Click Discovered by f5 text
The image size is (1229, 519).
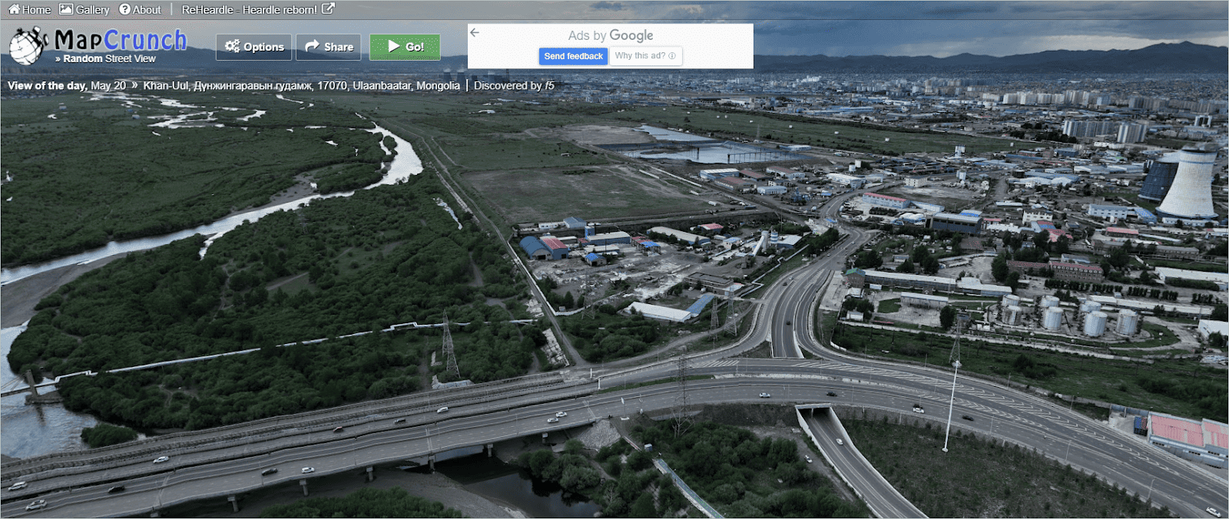[514, 85]
